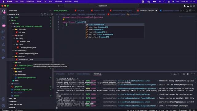Collapse all folders in explorer
Viewport: 197px width, 111px height.
tap(52, 14)
